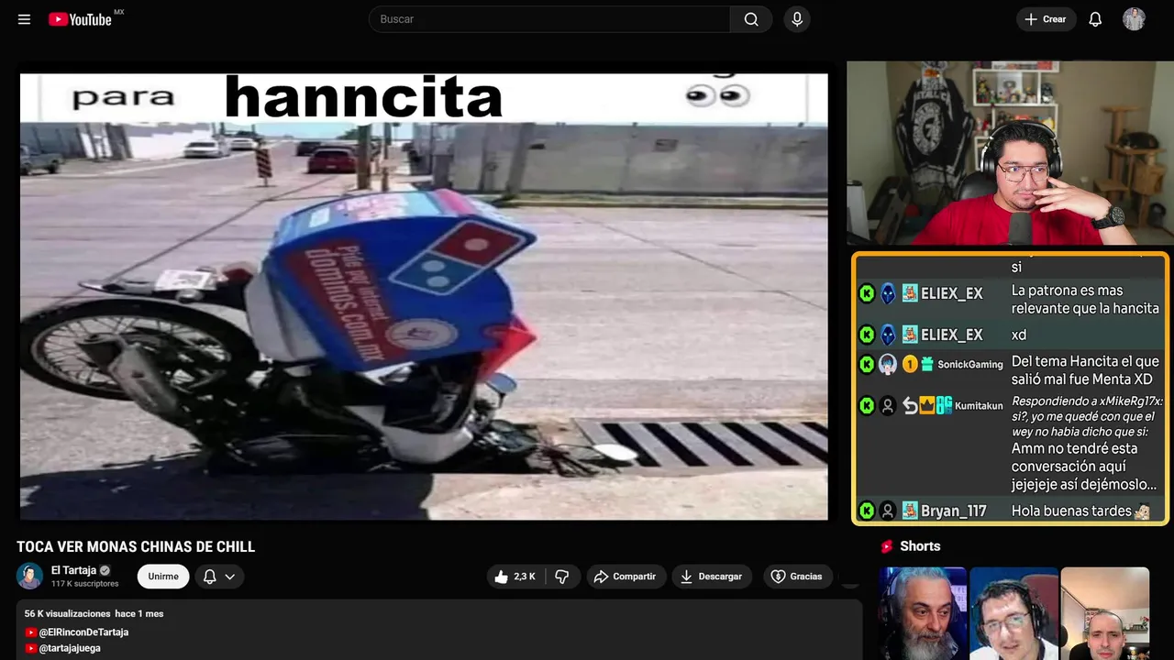Open the account avatar menu

pos(1134,19)
